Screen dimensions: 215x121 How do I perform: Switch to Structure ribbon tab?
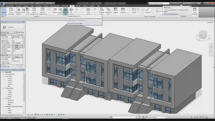(x=19, y=6)
